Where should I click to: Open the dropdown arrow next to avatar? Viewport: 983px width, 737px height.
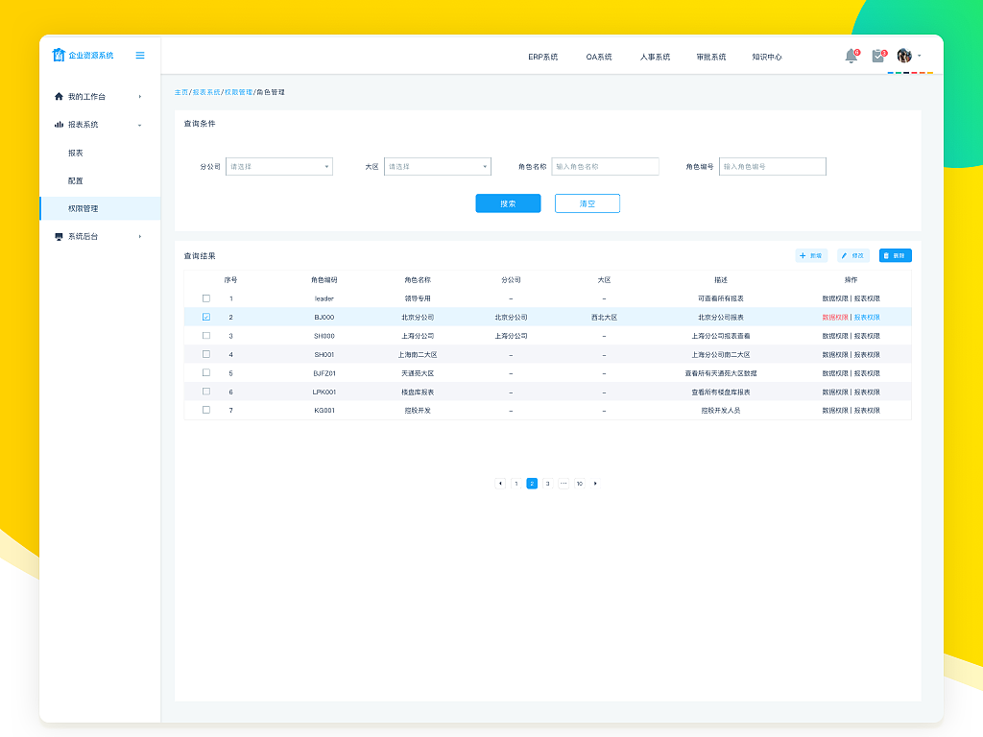click(919, 56)
